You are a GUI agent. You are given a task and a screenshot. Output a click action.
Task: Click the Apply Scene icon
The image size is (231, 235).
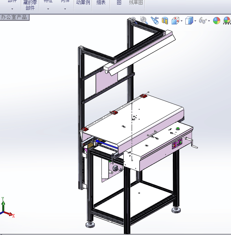point(227,21)
